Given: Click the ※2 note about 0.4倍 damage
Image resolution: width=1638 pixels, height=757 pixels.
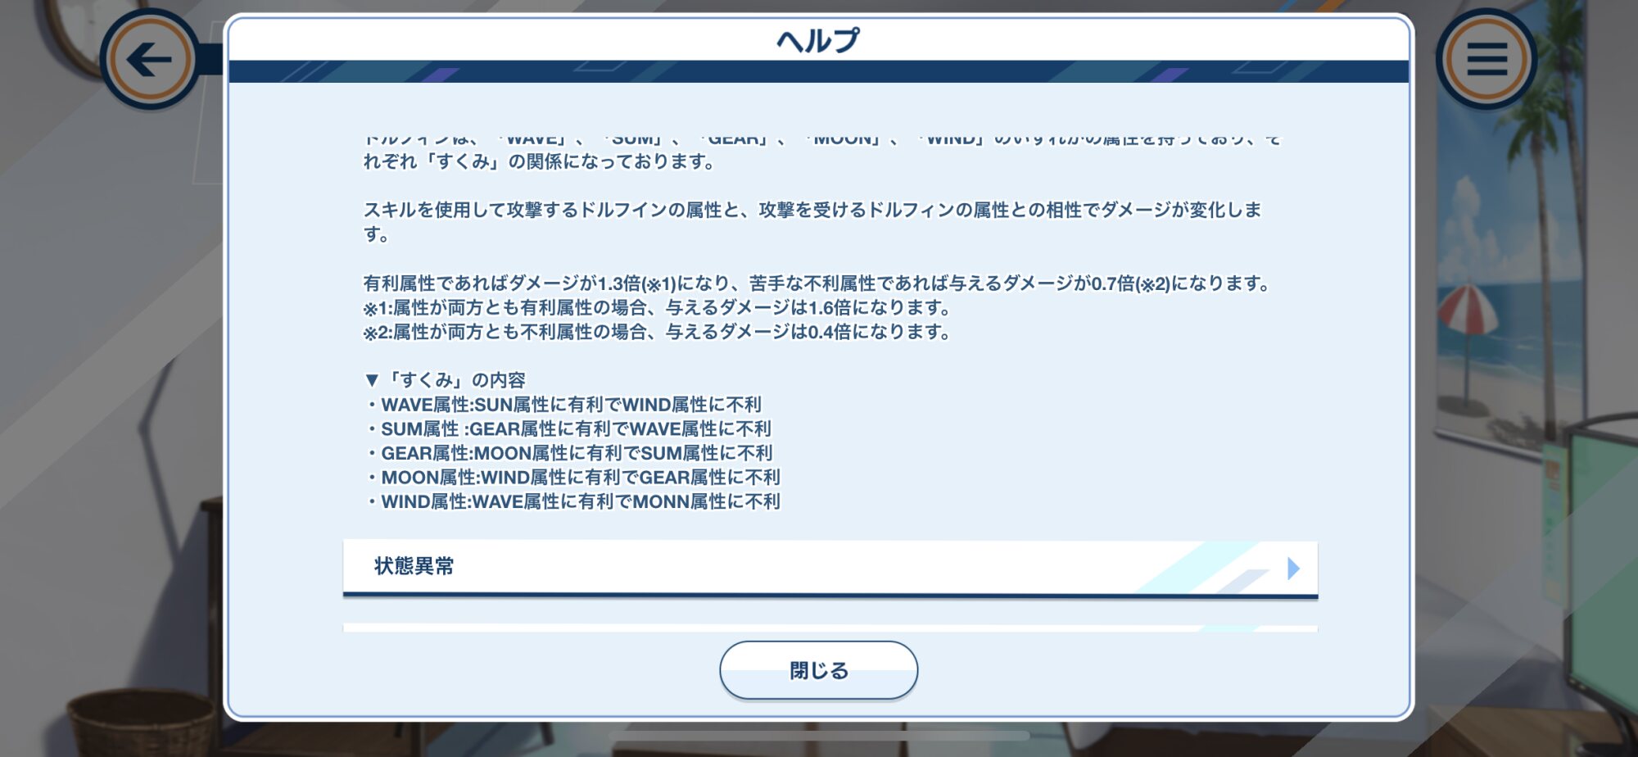Looking at the screenshot, I should [657, 332].
